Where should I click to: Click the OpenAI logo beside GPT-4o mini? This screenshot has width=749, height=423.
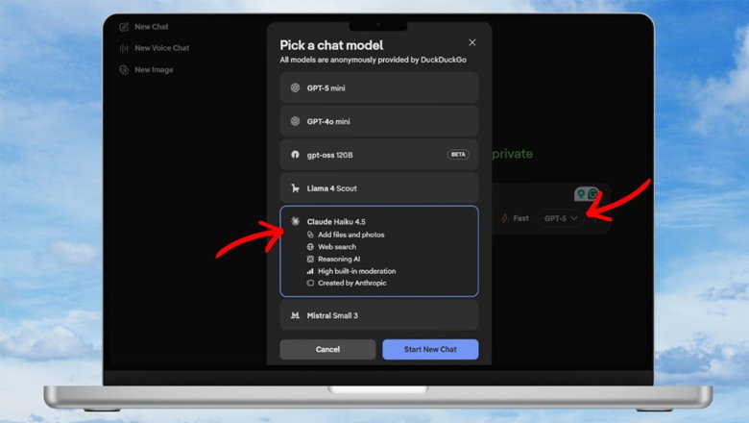295,121
